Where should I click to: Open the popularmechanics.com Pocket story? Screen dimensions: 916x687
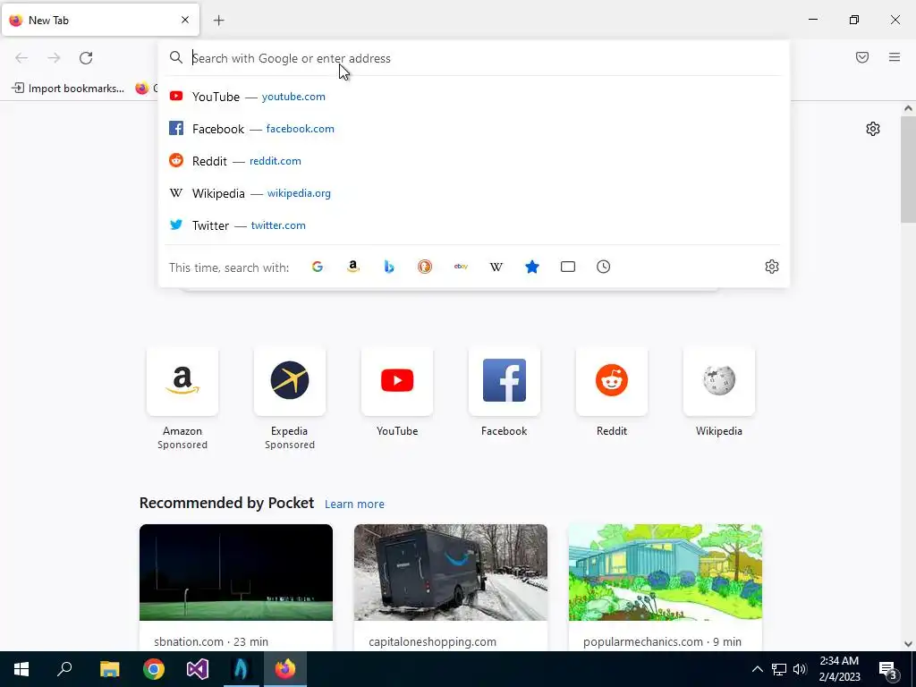click(666, 587)
